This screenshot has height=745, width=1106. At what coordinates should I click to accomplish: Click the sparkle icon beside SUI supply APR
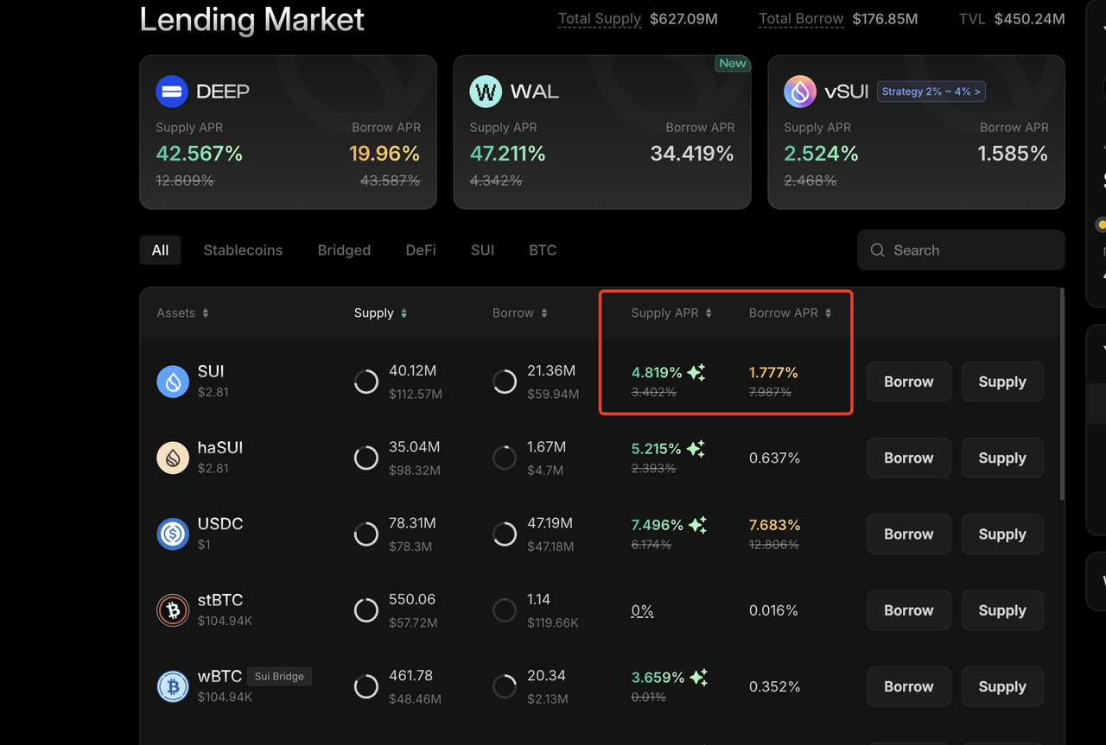click(x=696, y=373)
